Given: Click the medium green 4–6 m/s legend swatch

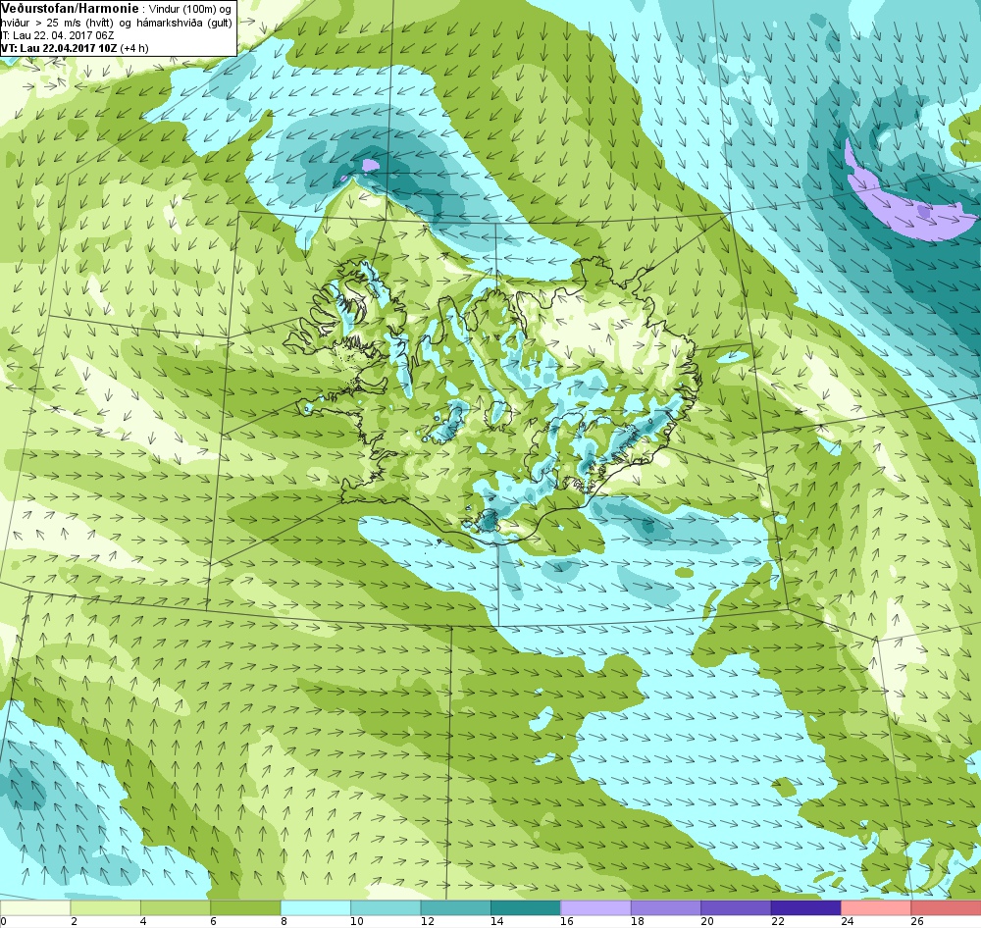Looking at the screenshot, I should coord(176,907).
